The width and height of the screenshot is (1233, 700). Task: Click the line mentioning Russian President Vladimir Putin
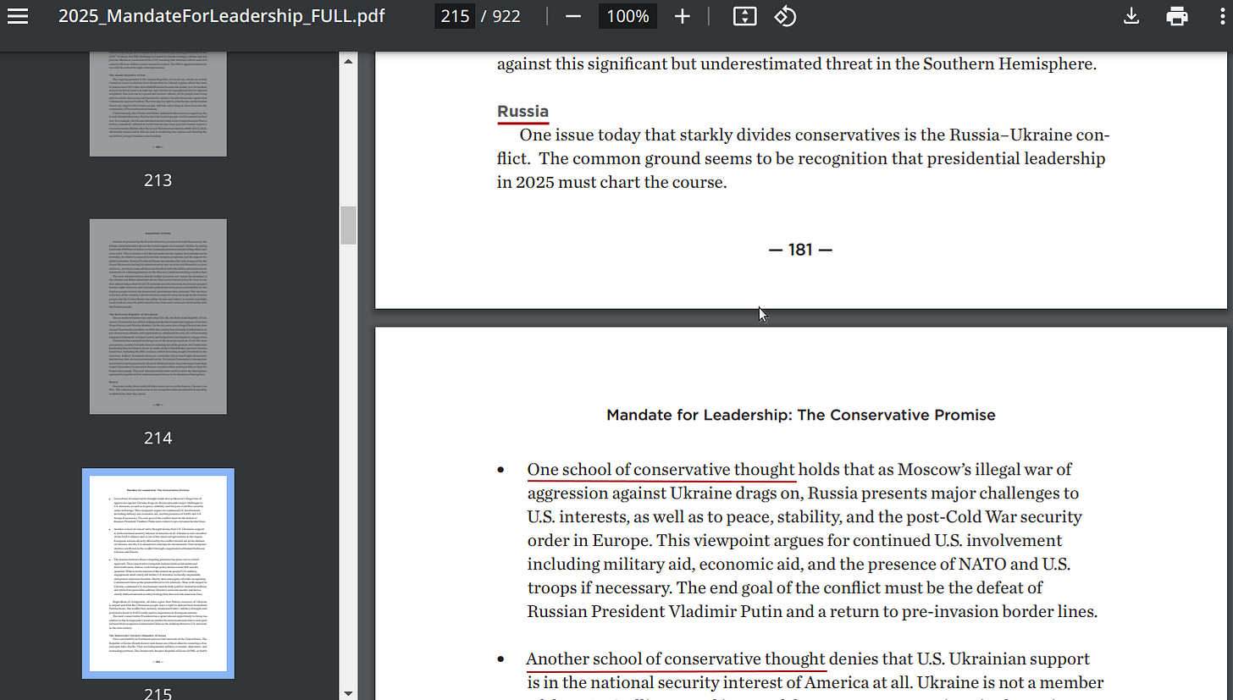[812, 611]
